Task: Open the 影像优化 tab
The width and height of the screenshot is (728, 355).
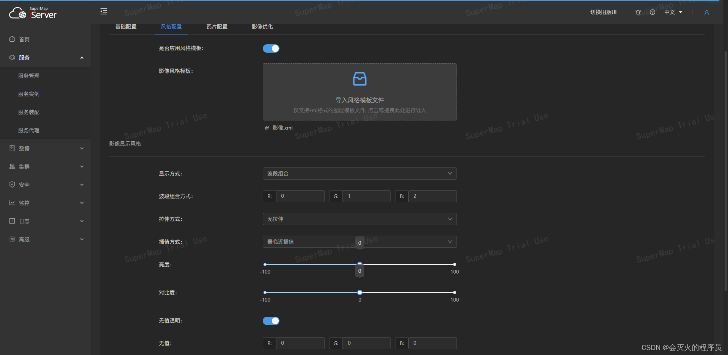Action: point(262,27)
